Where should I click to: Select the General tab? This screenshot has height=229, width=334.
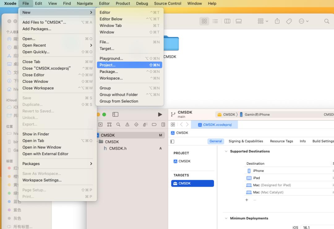[216, 141]
